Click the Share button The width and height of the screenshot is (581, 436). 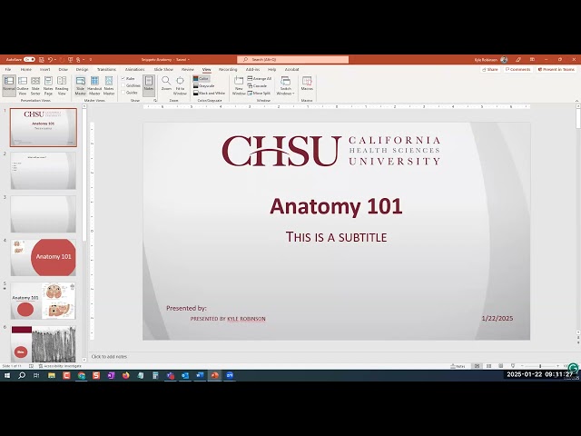tap(490, 69)
